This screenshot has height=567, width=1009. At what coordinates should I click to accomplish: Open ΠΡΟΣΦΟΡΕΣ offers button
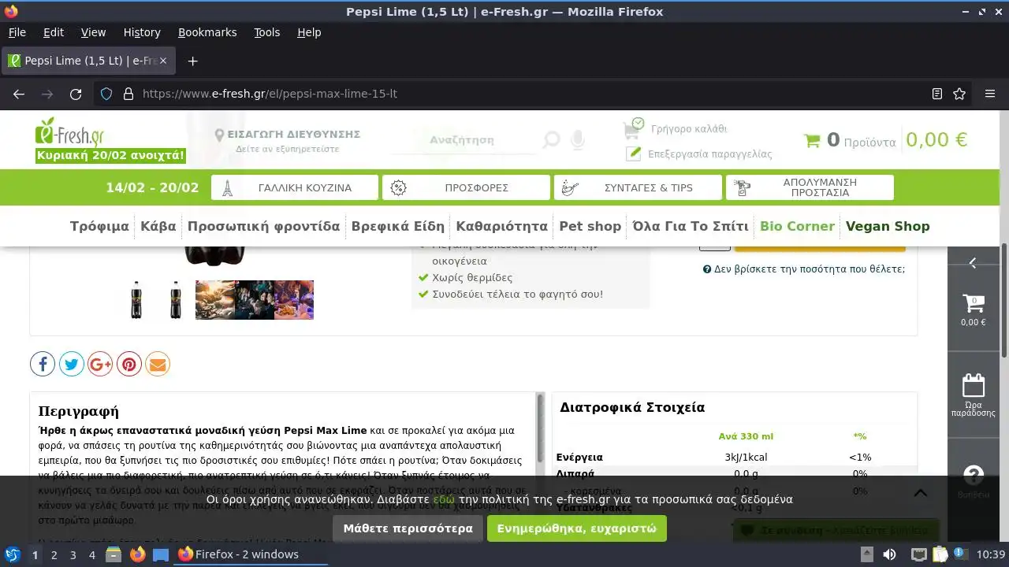(x=466, y=187)
